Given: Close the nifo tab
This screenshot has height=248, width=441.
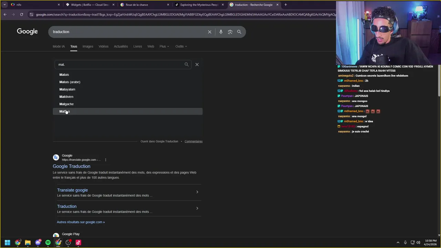Looking at the screenshot, I should pyautogui.click(x=59, y=5).
